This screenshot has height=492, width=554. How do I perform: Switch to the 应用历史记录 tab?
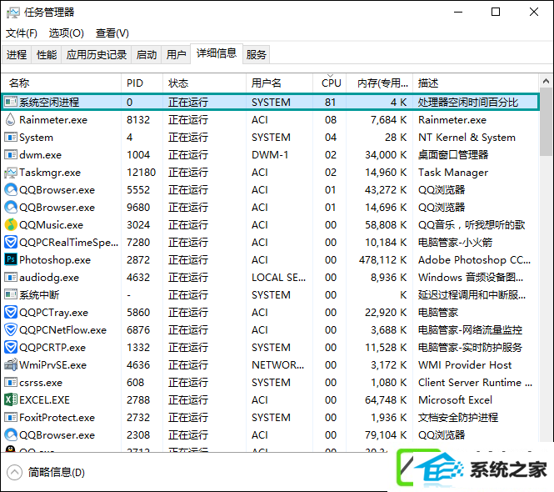point(96,54)
